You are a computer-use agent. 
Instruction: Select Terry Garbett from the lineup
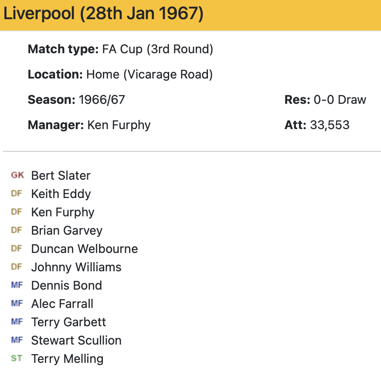[68, 322]
